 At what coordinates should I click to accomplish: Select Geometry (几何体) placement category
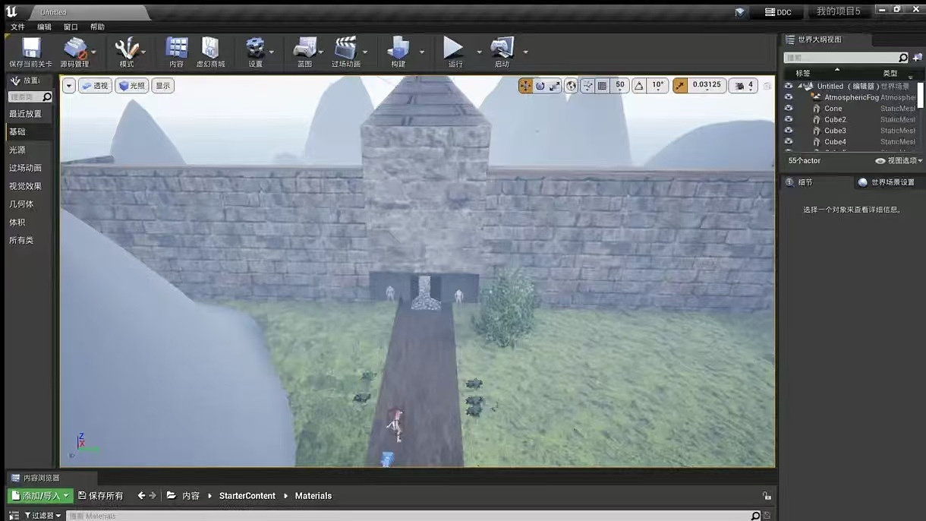pos(29,204)
